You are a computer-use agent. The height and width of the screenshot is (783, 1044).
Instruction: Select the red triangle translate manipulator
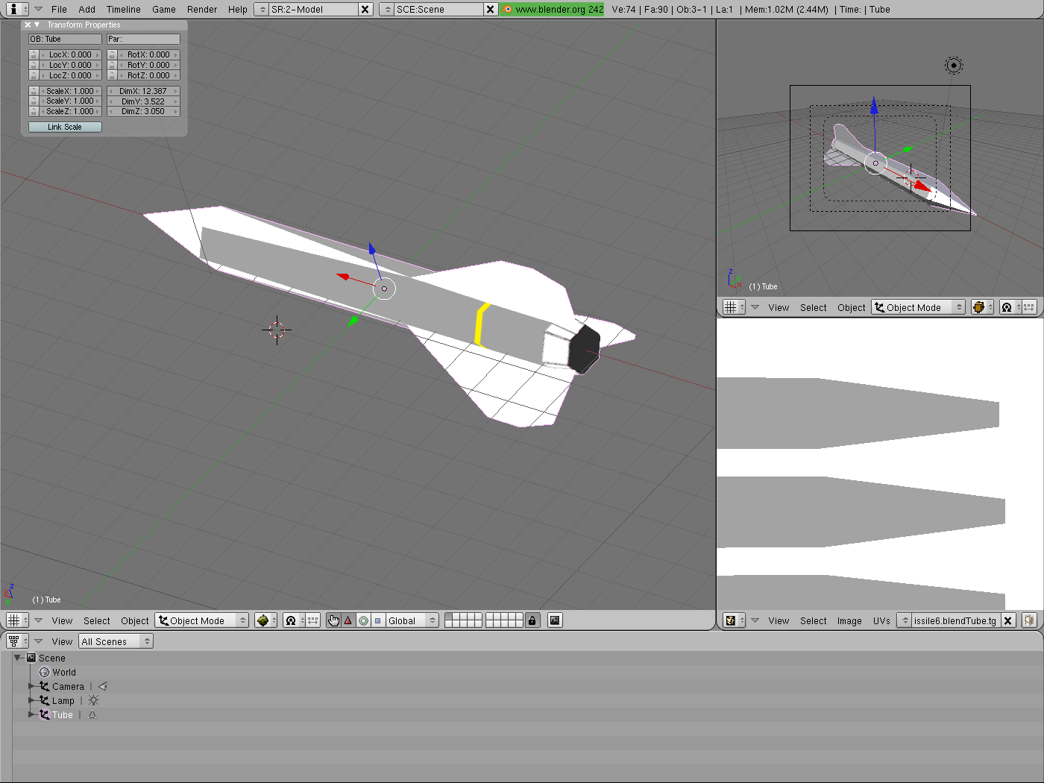(348, 620)
